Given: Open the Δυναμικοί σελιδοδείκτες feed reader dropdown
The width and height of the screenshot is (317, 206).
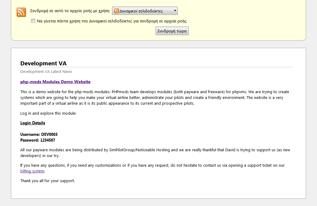Looking at the screenshot, I should (145, 11).
